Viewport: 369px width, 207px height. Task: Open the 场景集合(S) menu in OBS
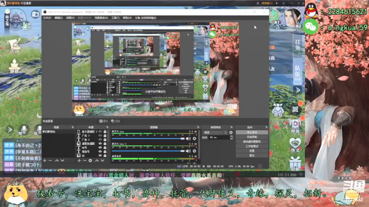pos(101,18)
